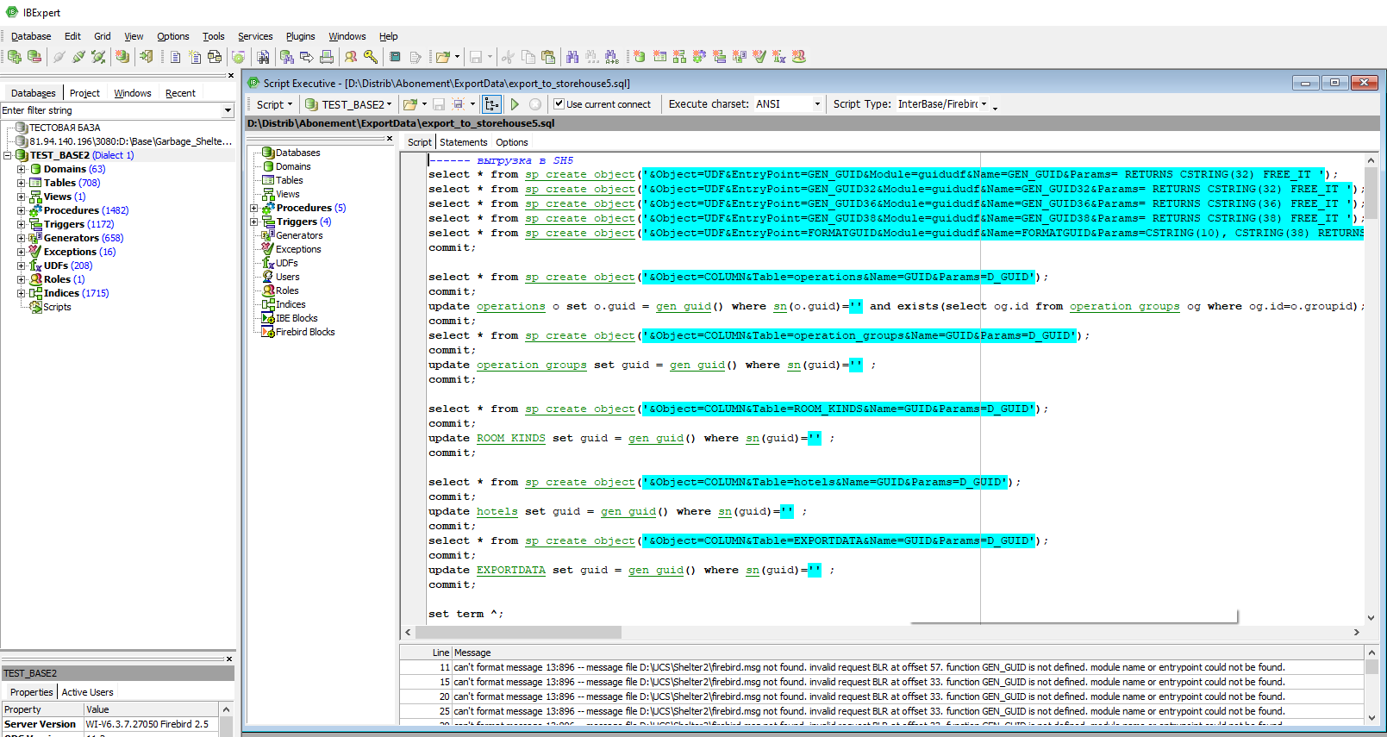Screen dimensions: 1387x737
Task: Close the database explorer panel
Action: 231,76
